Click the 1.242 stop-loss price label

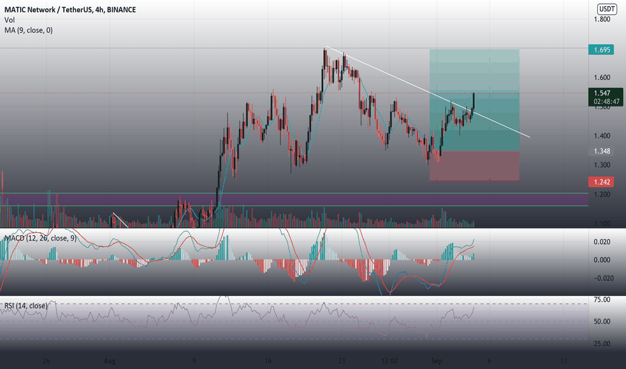(601, 182)
